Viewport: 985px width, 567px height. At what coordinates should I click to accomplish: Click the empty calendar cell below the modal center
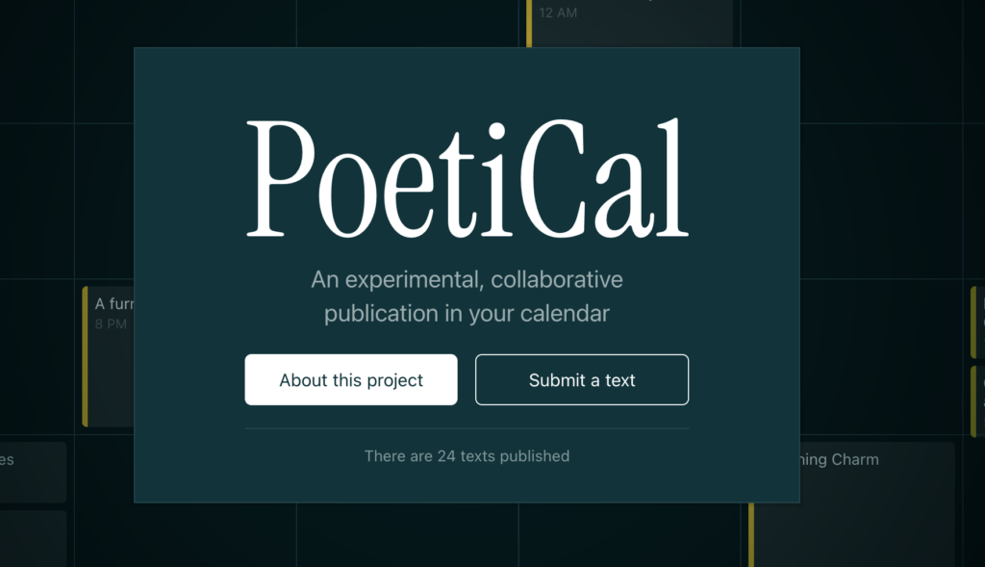pos(407,535)
